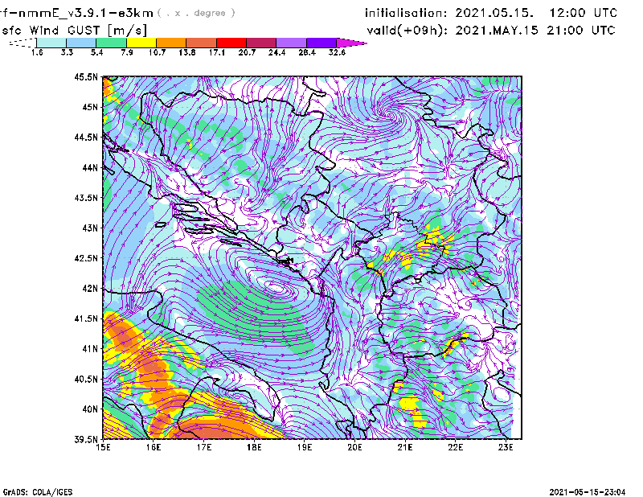
Task: Select the "21:00 UTC" valid time
Action: click(x=581, y=31)
